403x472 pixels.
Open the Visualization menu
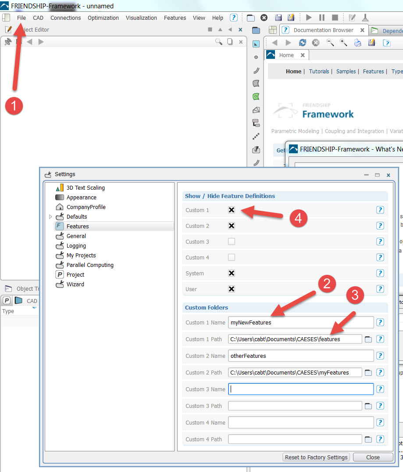pos(141,18)
